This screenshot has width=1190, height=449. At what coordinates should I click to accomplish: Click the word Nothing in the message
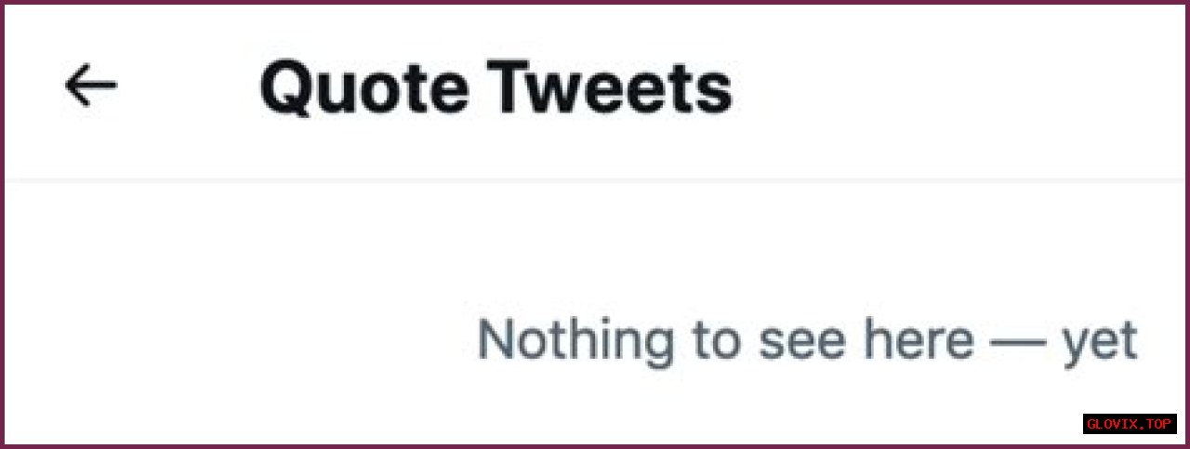[575, 339]
